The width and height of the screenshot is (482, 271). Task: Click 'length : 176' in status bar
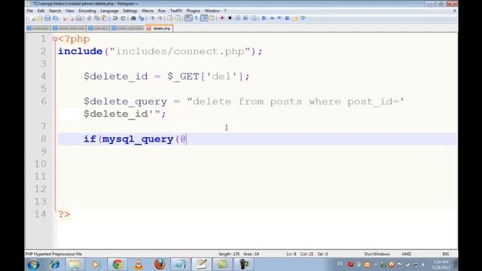(229, 254)
